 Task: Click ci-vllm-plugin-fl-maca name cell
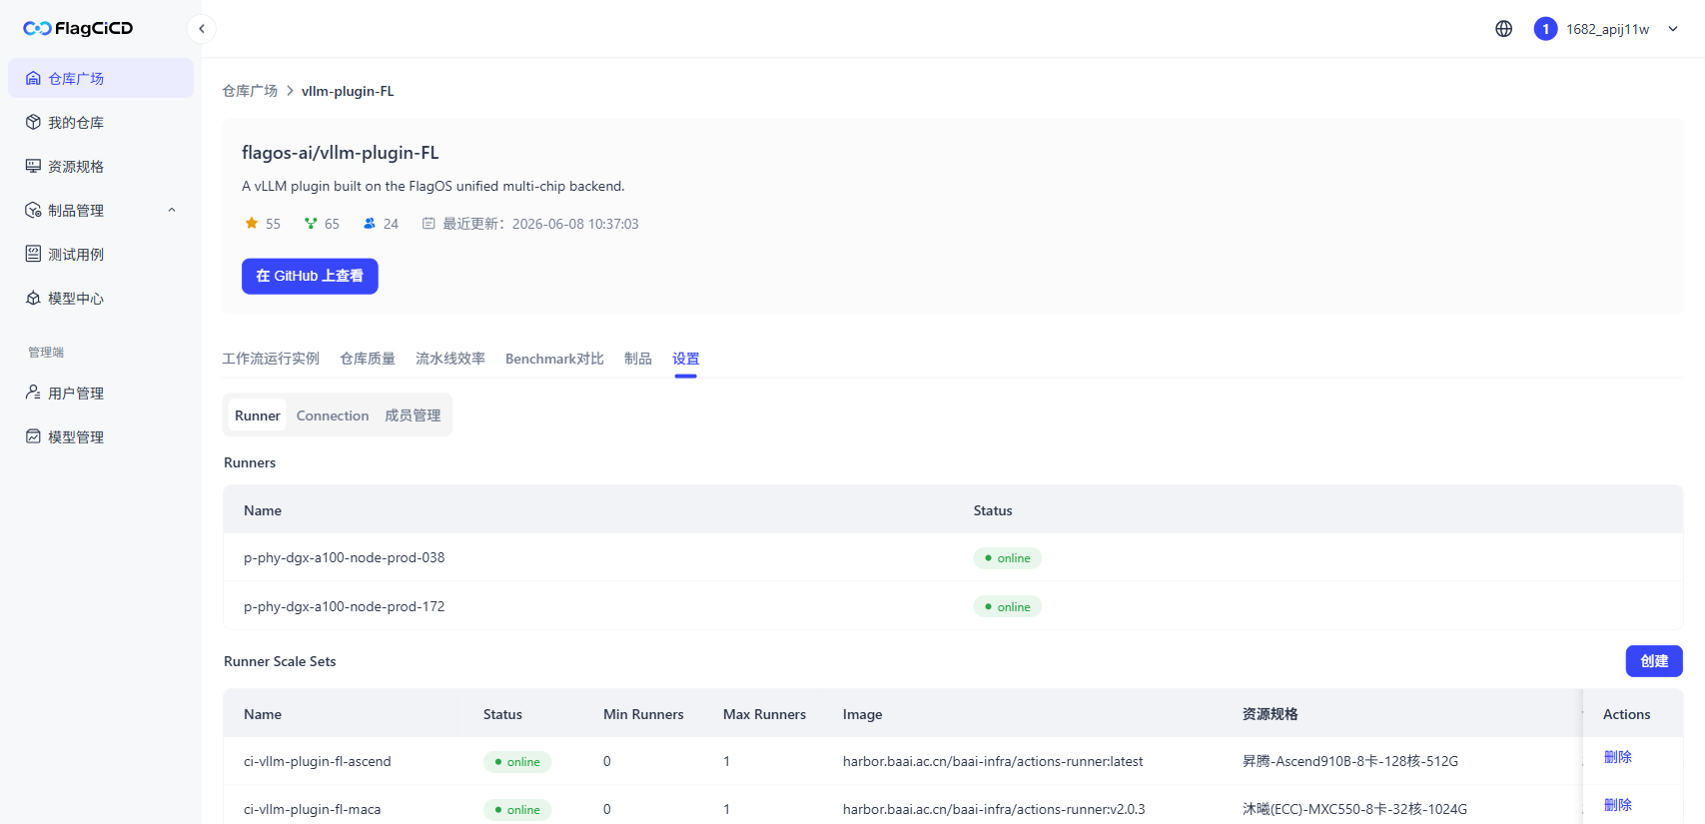[313, 809]
